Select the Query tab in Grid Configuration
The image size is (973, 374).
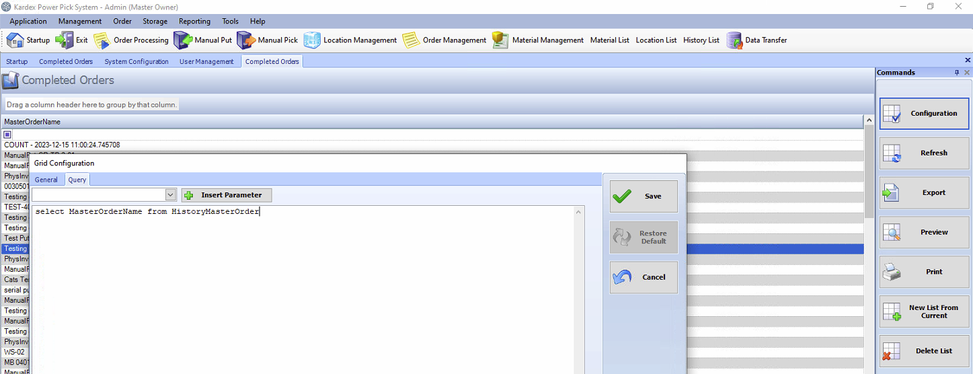pos(77,180)
